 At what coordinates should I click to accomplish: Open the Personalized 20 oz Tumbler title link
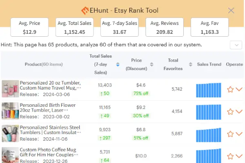coord(50,85)
